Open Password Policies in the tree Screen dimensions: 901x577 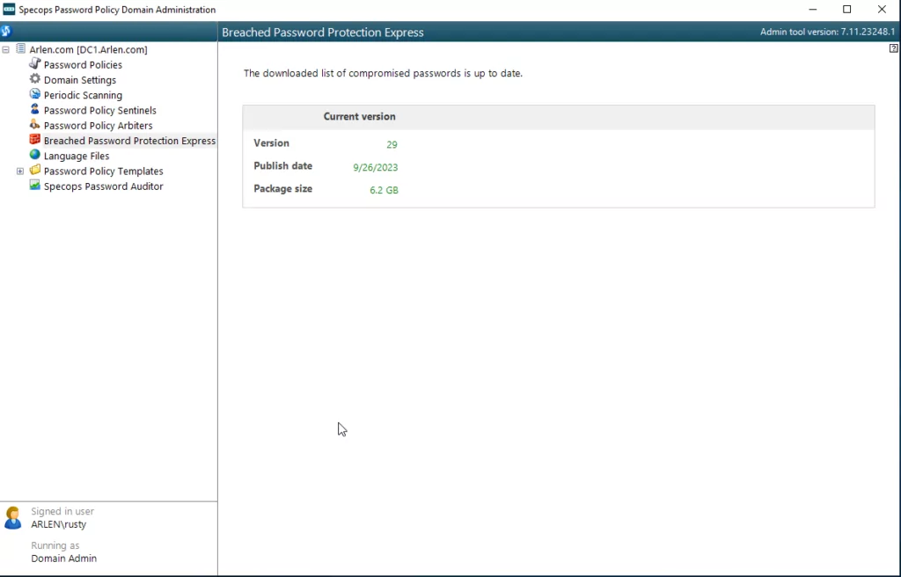pyautogui.click(x=83, y=65)
